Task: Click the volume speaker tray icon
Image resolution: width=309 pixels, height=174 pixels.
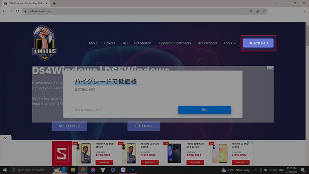Action: tap(275, 170)
